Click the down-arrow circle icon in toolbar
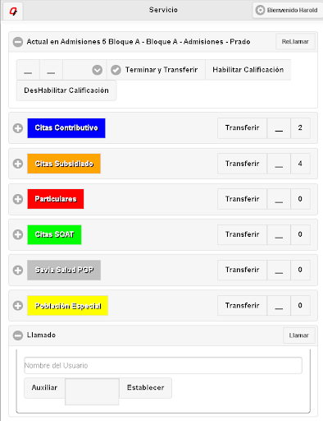The width and height of the screenshot is (323, 421). (x=98, y=70)
